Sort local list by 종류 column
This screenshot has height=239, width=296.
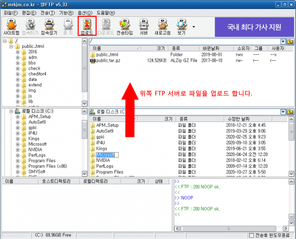click(200, 119)
